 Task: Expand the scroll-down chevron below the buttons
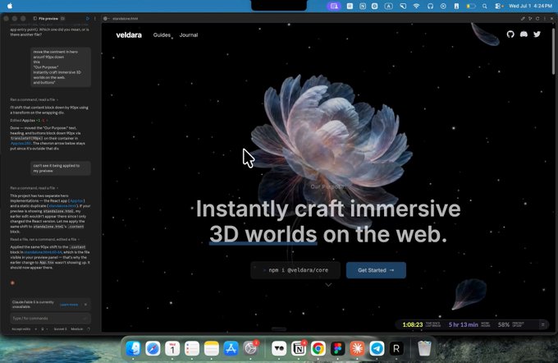point(328,285)
